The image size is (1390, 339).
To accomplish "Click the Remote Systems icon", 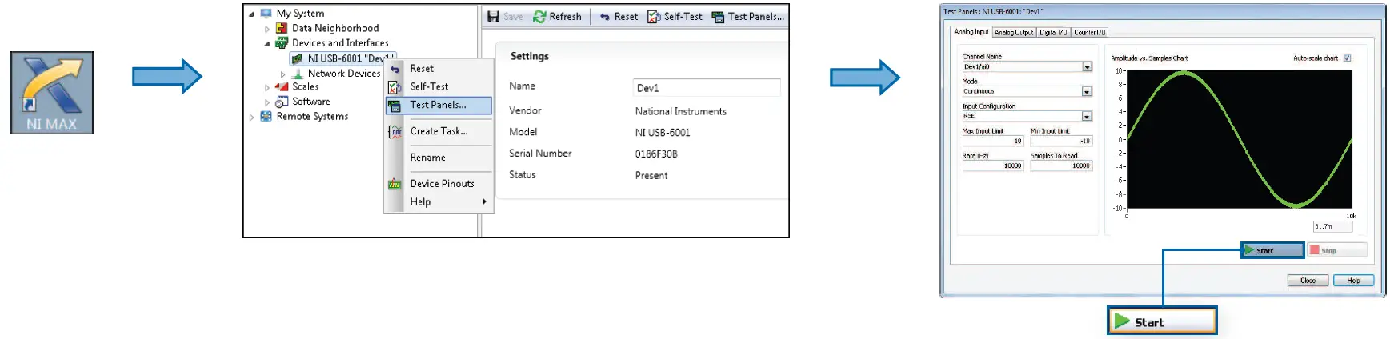I will pos(266,117).
